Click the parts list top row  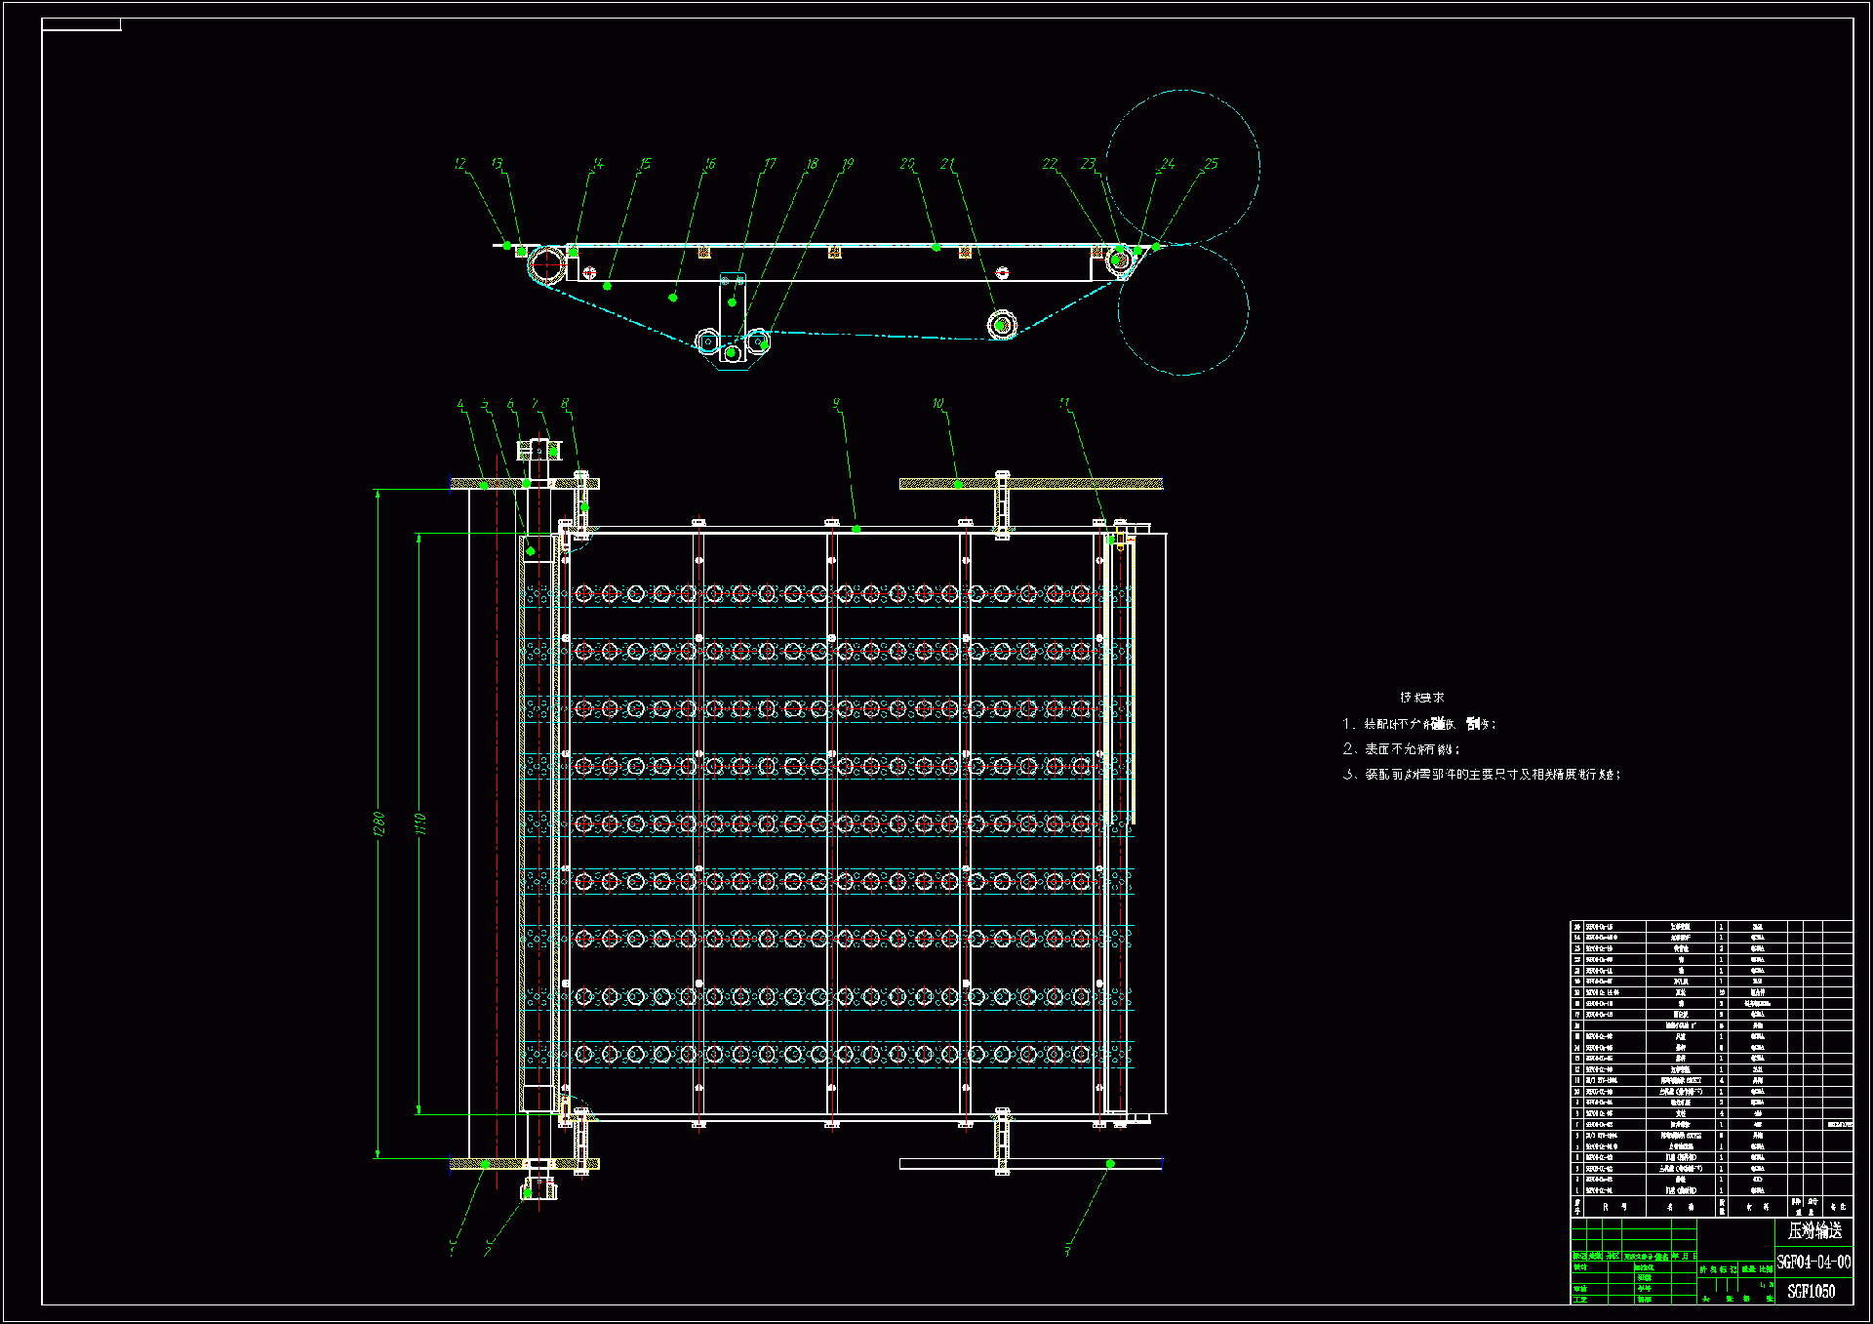(1711, 926)
